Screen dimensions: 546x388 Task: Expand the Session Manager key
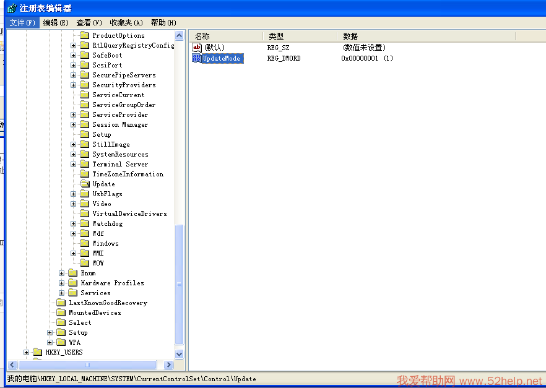(x=74, y=124)
